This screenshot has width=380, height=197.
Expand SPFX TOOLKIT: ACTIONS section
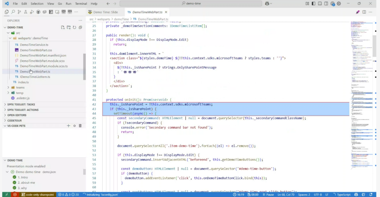(5, 110)
